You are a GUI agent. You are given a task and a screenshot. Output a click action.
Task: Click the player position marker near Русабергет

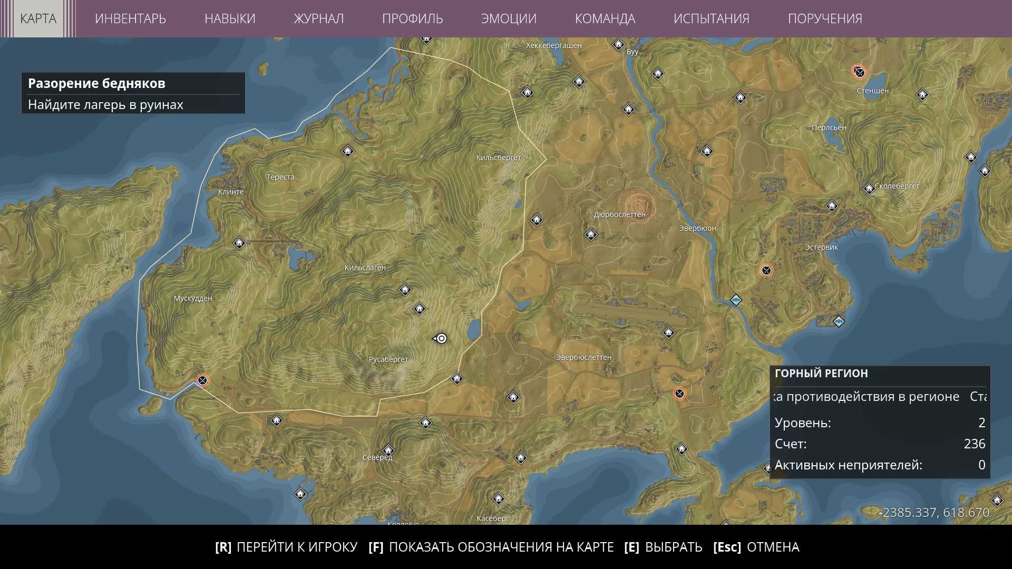(x=442, y=338)
